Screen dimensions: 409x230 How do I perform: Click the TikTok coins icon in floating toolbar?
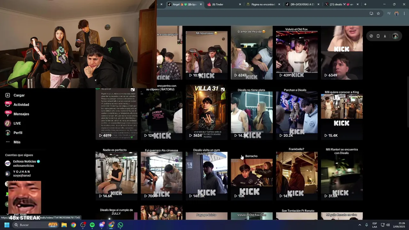click(x=371, y=36)
